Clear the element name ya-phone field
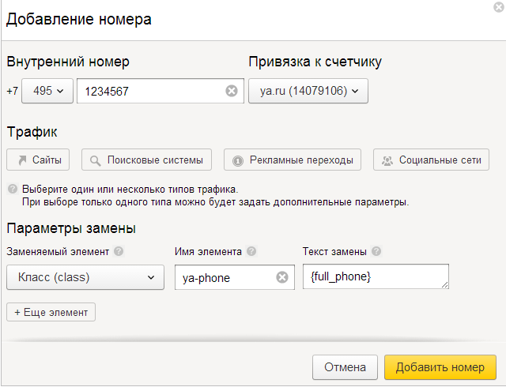The image size is (506, 387). 281,277
